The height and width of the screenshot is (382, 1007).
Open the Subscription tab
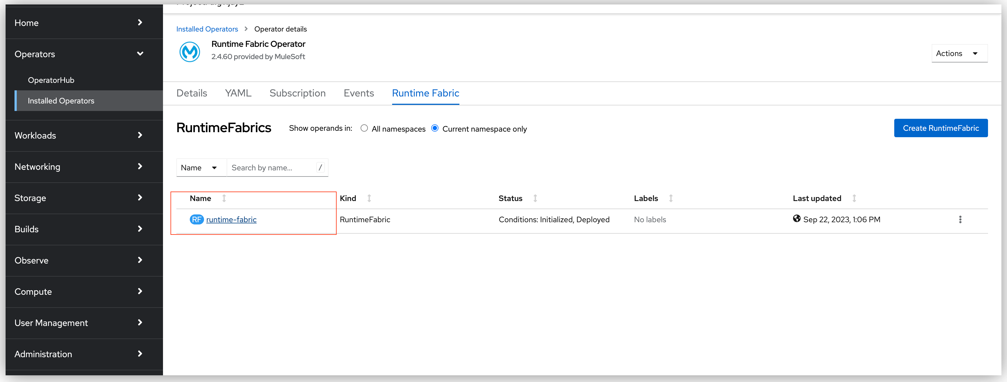(x=298, y=93)
